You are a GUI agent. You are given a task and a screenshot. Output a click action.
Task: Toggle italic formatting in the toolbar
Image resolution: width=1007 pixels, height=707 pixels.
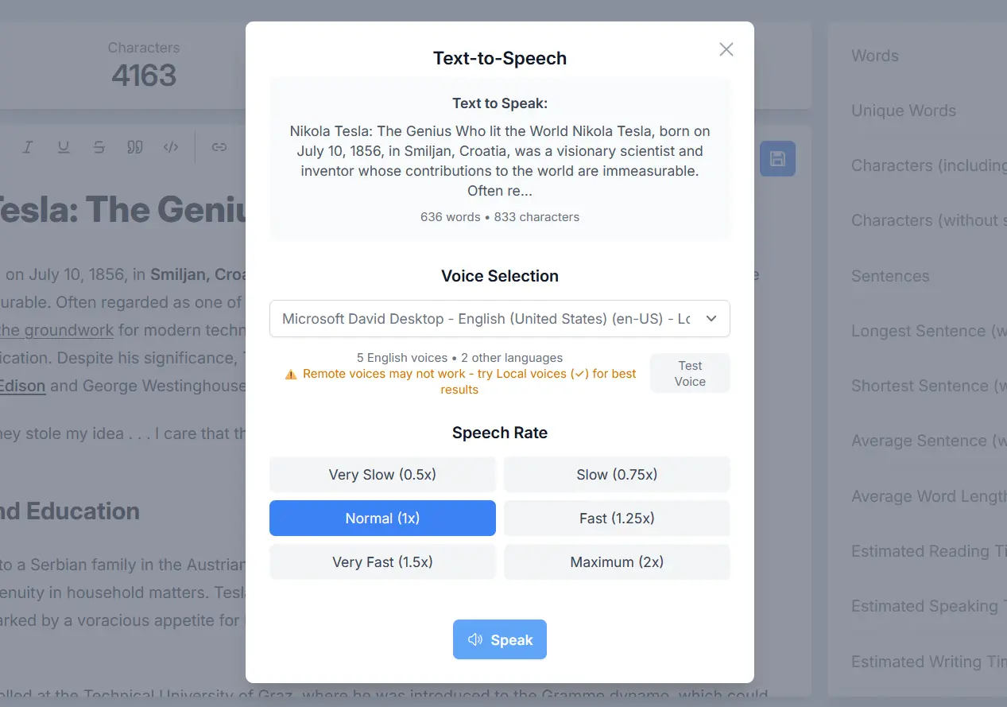tap(27, 147)
